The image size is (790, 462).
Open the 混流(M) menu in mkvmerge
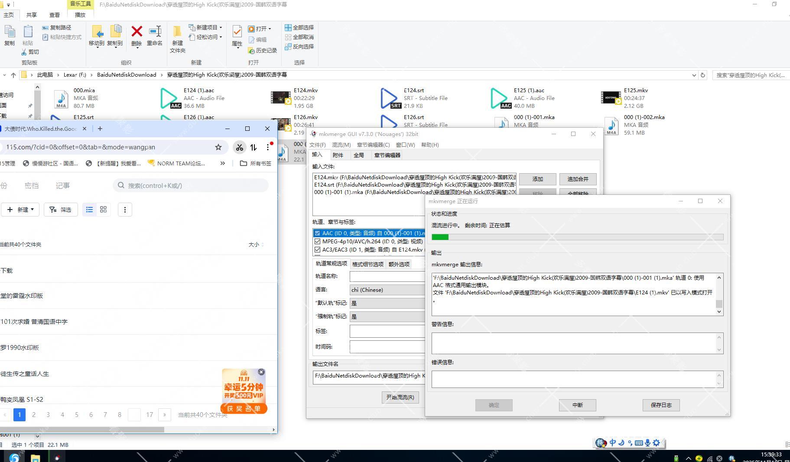(341, 145)
